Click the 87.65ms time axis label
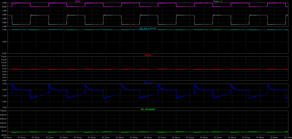This screenshot has height=139, width=292. click(218, 138)
